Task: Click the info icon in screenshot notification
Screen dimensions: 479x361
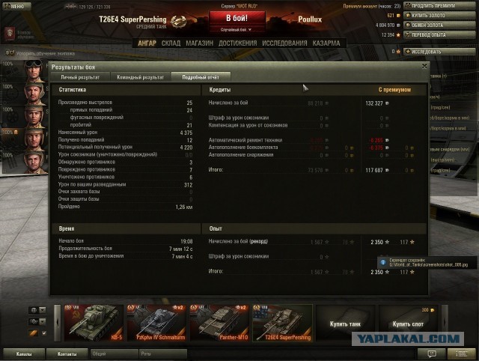Action: tap(383, 262)
